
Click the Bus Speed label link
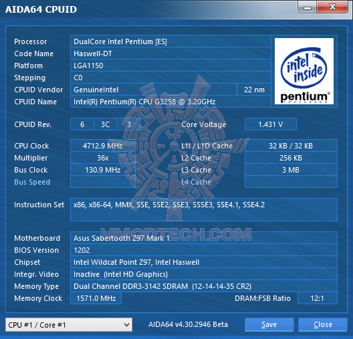(x=32, y=182)
